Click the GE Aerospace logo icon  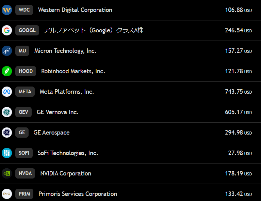pos(7,133)
